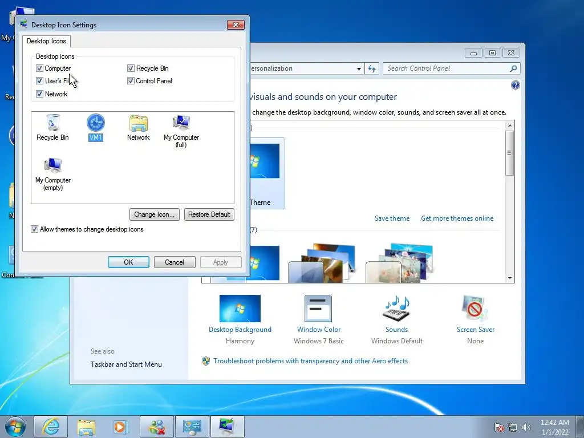The width and height of the screenshot is (584, 438).
Task: Open Get more themes online link
Action: pyautogui.click(x=457, y=218)
